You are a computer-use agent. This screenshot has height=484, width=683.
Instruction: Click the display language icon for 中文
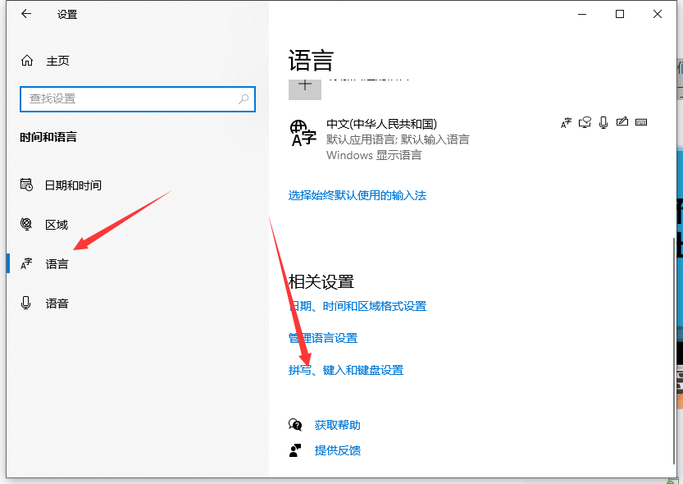[x=566, y=123]
